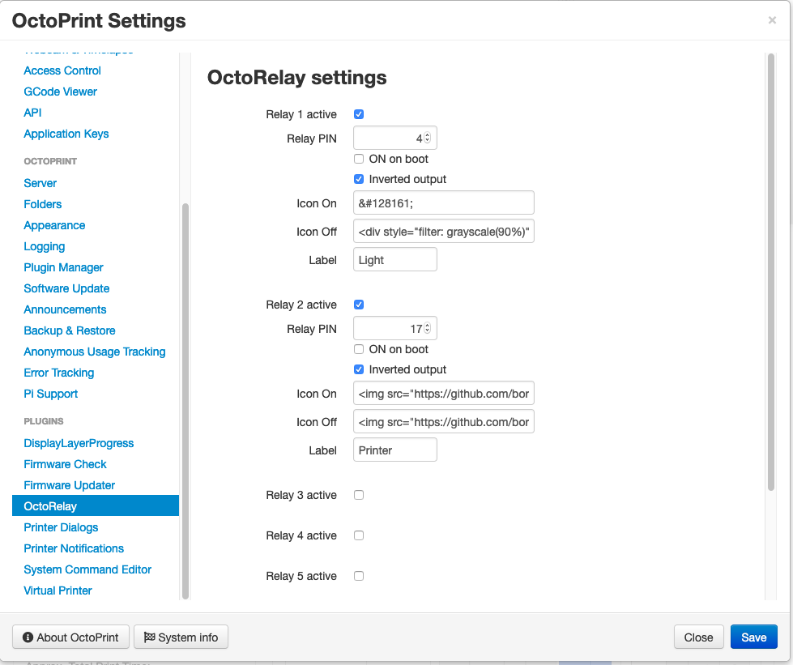Click the Close button
The image size is (793, 665).
point(698,637)
